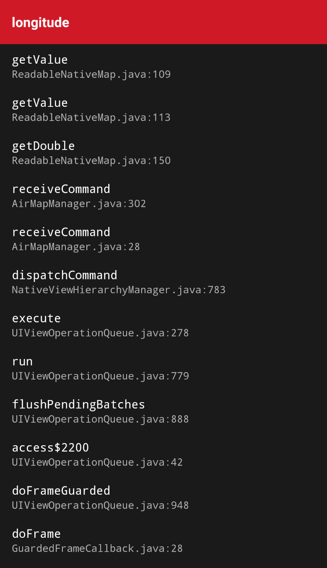Select the flushPendingBatches frame
The height and width of the screenshot is (568, 327).
78,405
